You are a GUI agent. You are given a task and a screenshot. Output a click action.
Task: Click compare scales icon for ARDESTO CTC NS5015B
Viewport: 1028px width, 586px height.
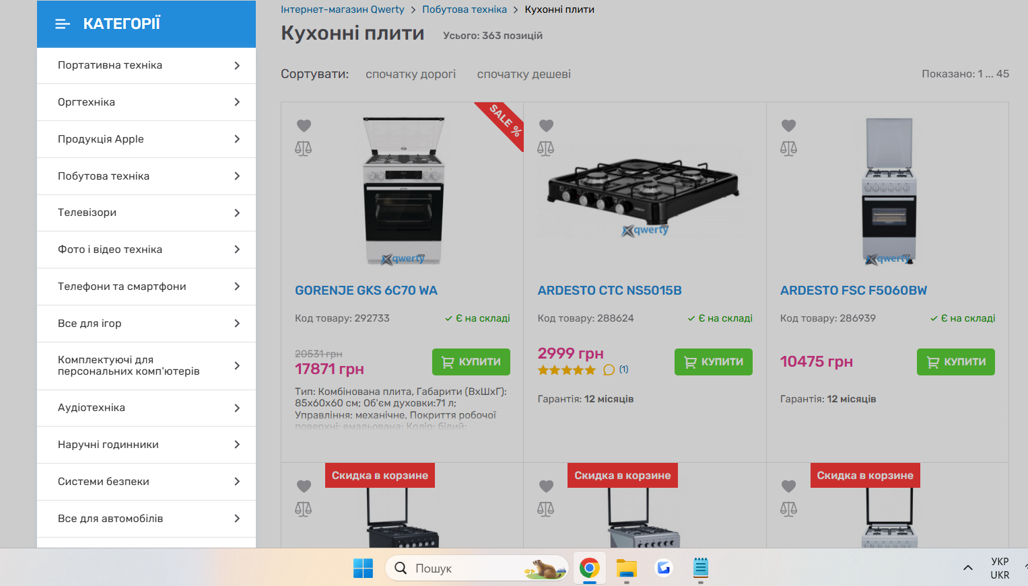(546, 148)
